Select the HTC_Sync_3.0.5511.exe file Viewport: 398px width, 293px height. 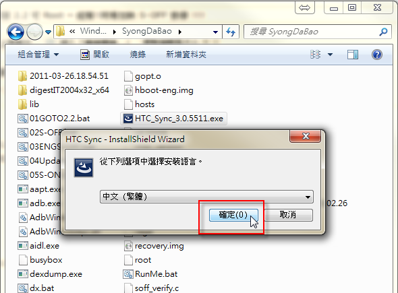[173, 119]
